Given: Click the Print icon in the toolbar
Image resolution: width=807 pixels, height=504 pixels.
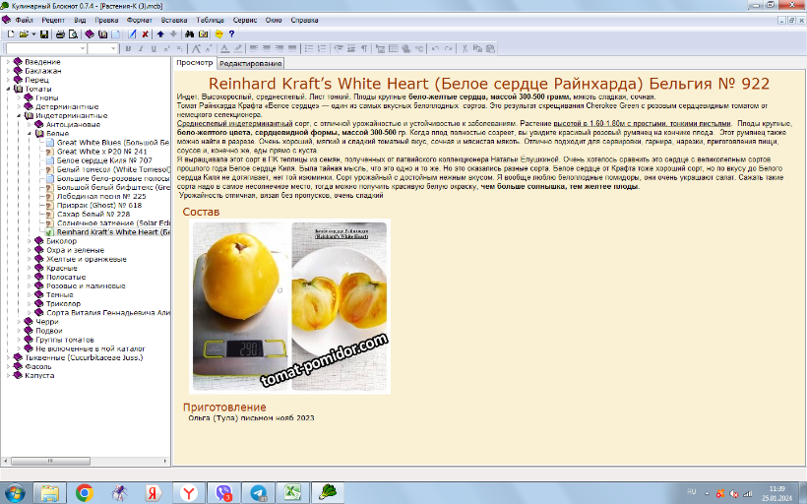Looking at the screenshot, I should coord(60,34).
